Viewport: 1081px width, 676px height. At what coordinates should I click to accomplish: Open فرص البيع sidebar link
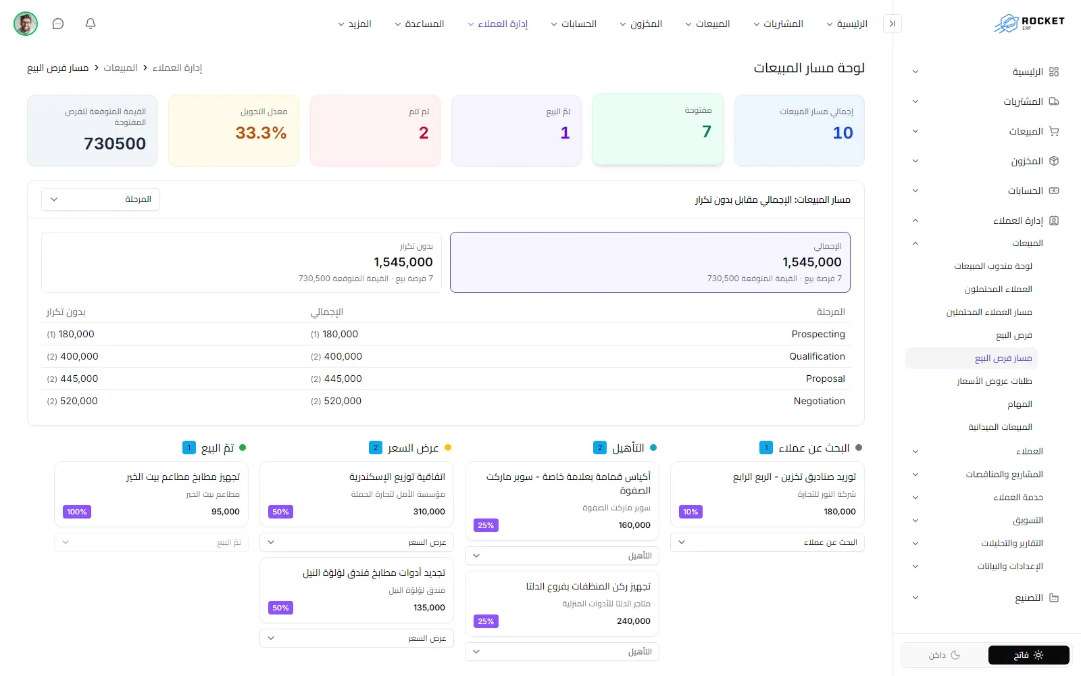tap(1013, 335)
